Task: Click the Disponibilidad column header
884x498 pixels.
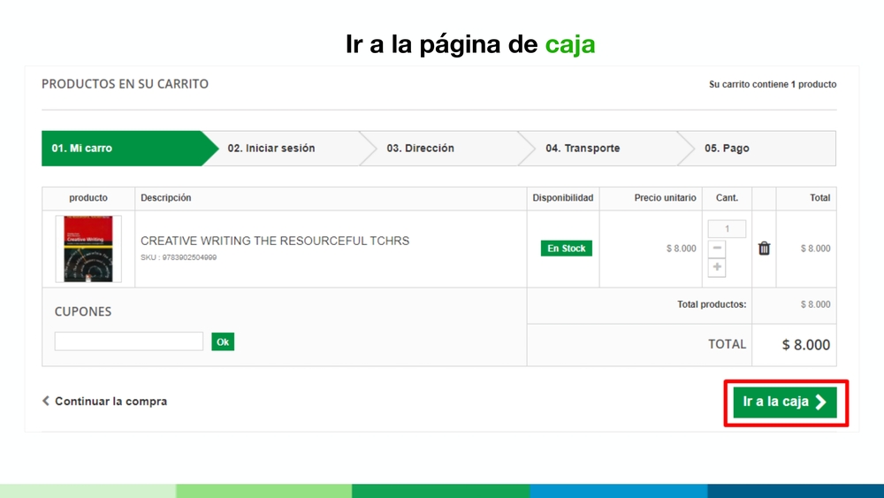Action: tap(562, 198)
